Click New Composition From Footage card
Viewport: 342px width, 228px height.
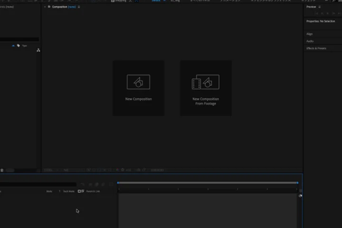[206, 88]
